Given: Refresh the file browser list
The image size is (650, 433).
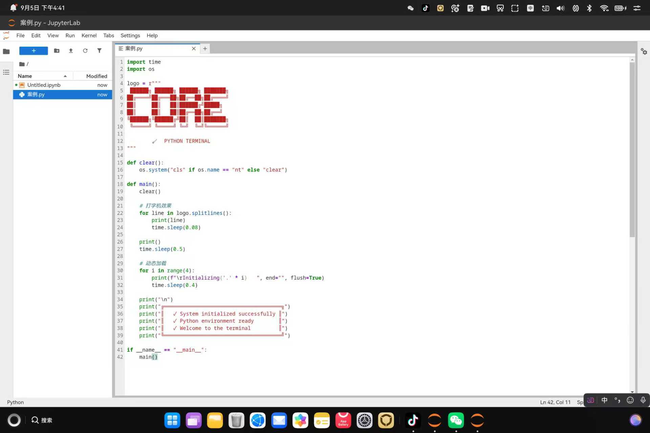Looking at the screenshot, I should [x=85, y=51].
